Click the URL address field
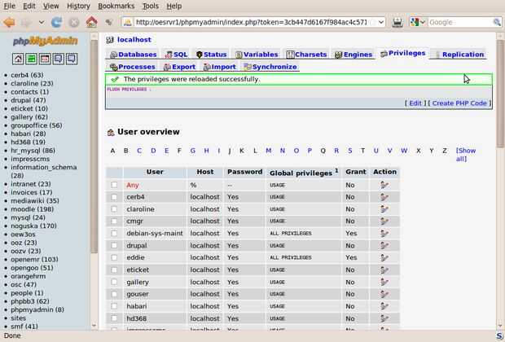This screenshot has height=342, width=505. coord(252,22)
